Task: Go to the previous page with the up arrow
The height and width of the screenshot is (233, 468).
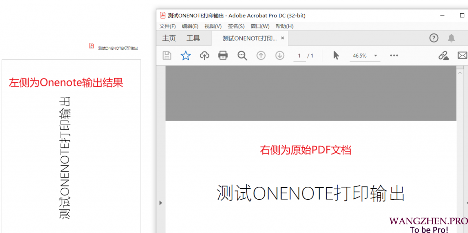Action: click(261, 55)
